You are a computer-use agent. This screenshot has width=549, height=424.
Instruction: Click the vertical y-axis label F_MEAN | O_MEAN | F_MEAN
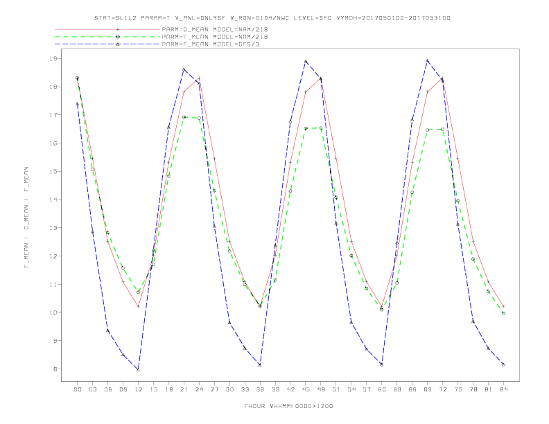(x=26, y=218)
